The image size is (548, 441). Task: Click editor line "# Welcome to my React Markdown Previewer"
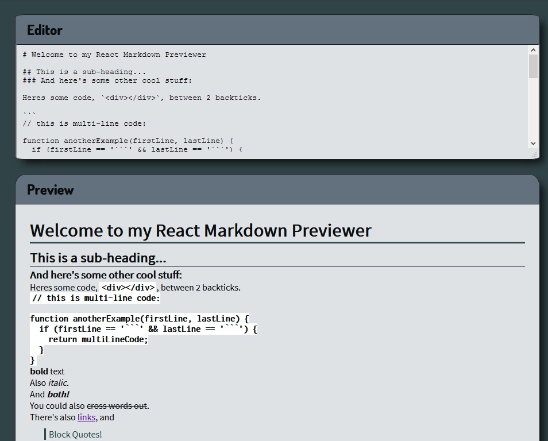114,55
